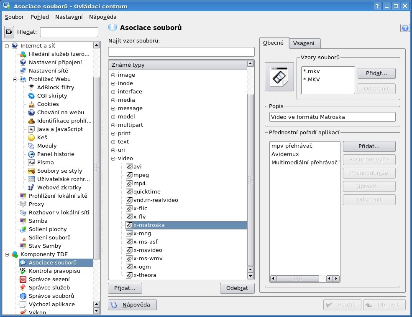Click the help question mark icon top right

tap(405, 28)
